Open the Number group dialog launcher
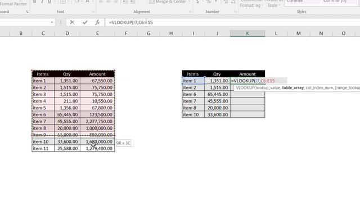 point(235,12)
